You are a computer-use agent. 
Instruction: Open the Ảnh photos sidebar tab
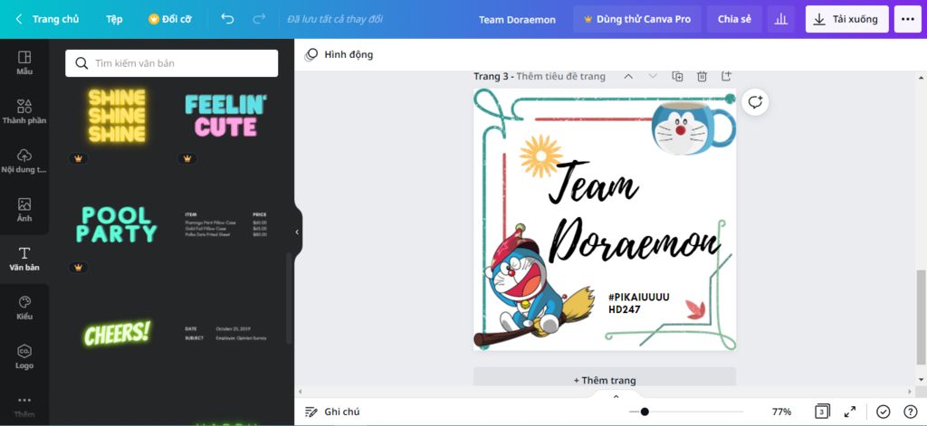tap(24, 210)
